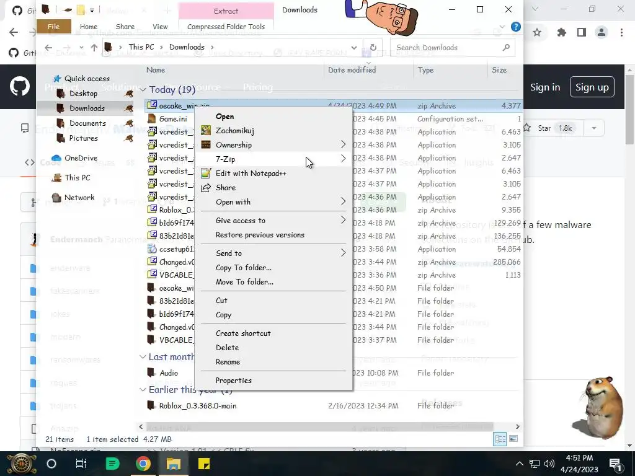Open File Explorer from the taskbar

point(174,464)
